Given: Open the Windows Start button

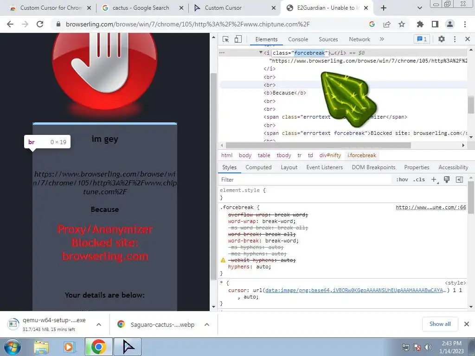Looking at the screenshot, I should [x=13, y=347].
